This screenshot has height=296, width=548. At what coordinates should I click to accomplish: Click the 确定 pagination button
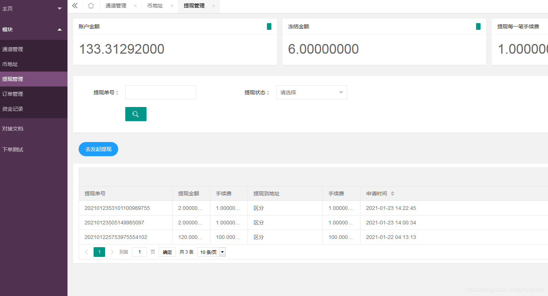pos(167,252)
